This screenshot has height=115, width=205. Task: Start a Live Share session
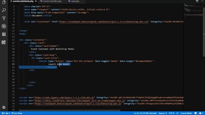[17, 113]
